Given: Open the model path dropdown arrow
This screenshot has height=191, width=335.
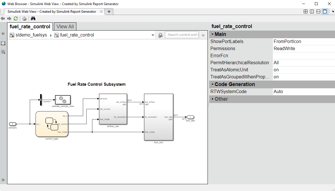Looking at the screenshot, I should [153, 35].
